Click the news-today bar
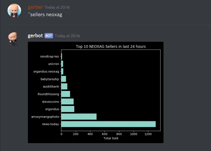211x151 pixels. [109, 124]
